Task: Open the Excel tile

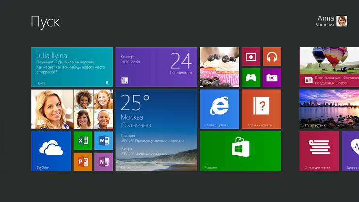Action: click(82, 140)
